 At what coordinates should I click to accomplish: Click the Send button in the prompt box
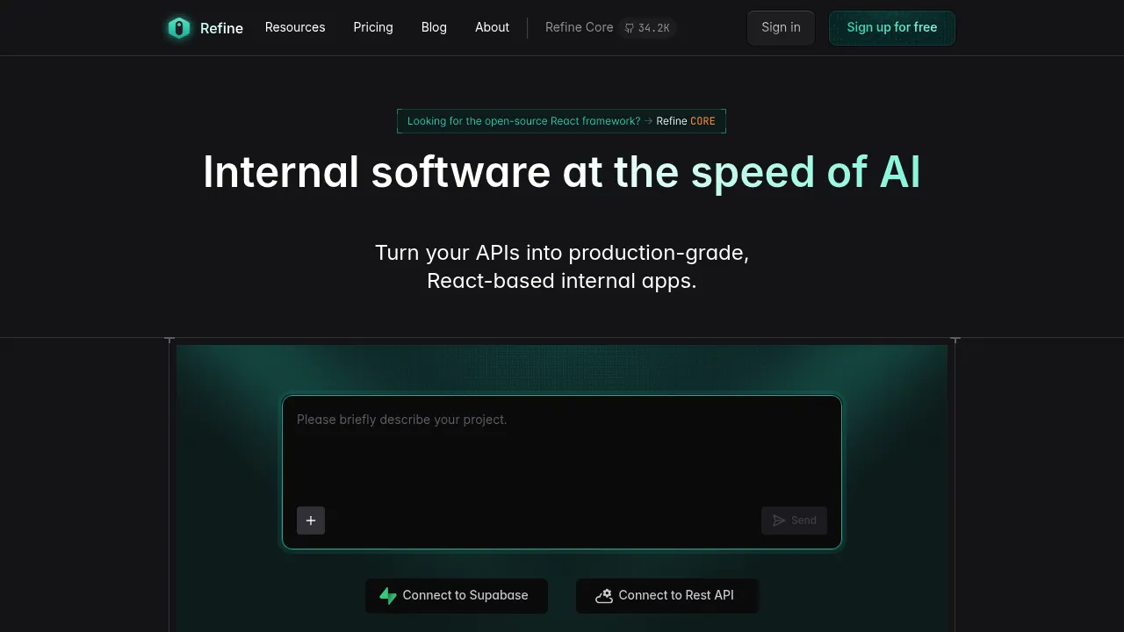(x=794, y=521)
